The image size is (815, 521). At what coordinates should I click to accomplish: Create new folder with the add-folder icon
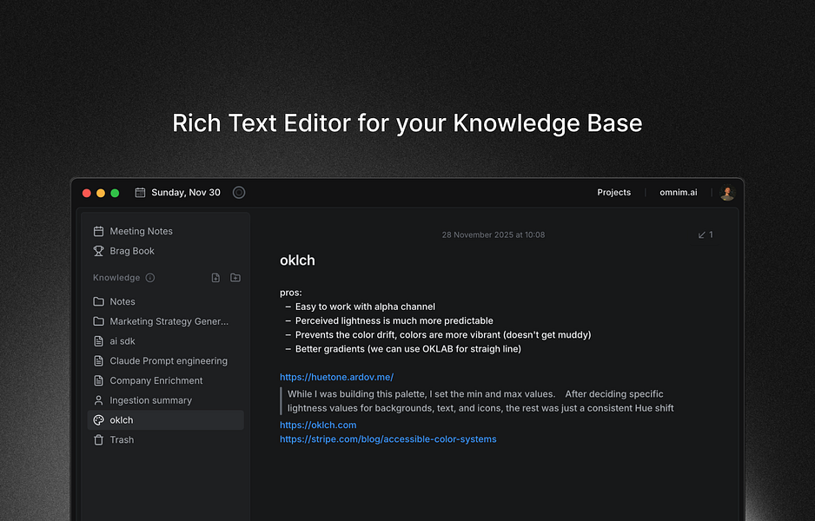click(x=235, y=278)
